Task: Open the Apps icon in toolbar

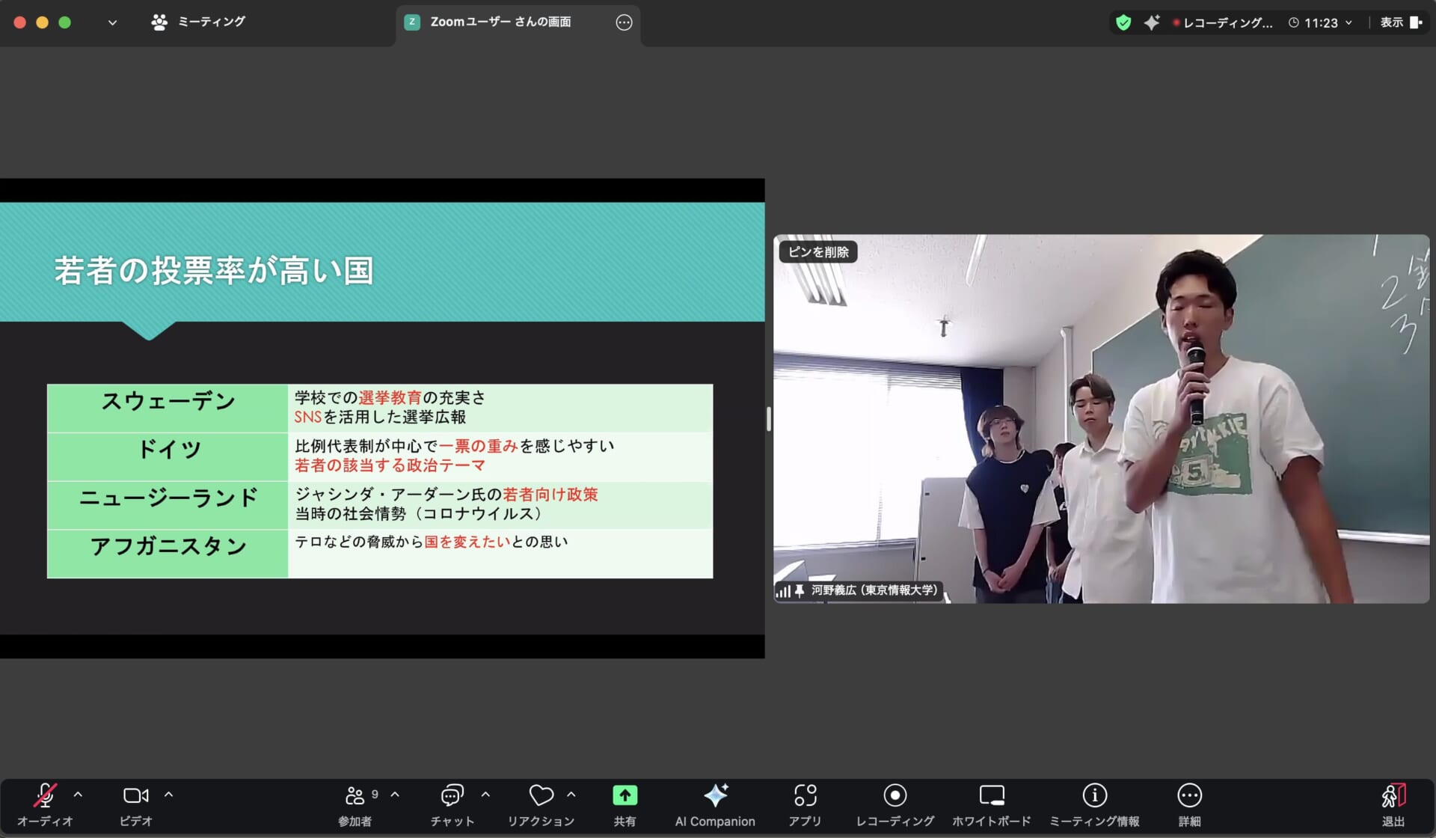Action: (805, 795)
